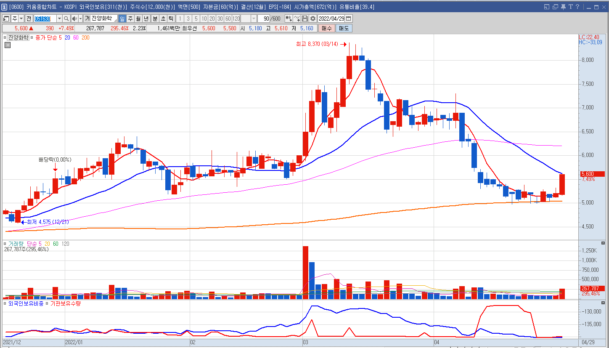This screenshot has height=348, width=609.
Task: Click the screen split layout icon in title bar
Action: tap(547, 7)
